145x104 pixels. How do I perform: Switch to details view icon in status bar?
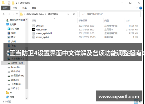(136, 101)
